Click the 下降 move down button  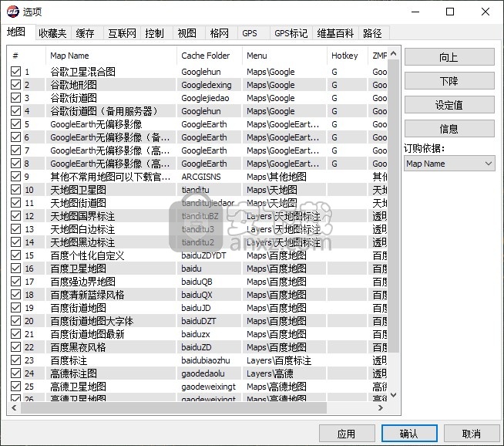pos(449,81)
